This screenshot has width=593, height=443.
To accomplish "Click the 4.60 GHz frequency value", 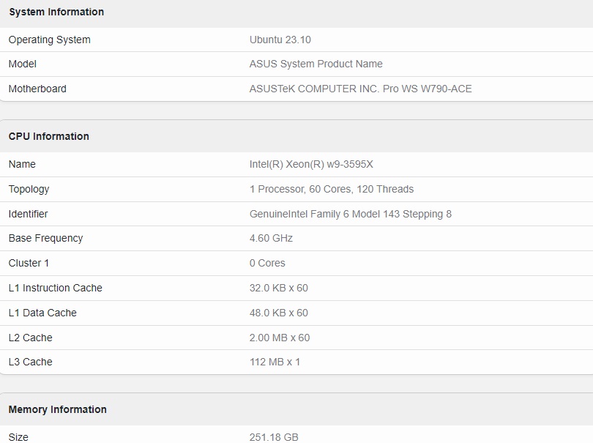I will (x=271, y=238).
